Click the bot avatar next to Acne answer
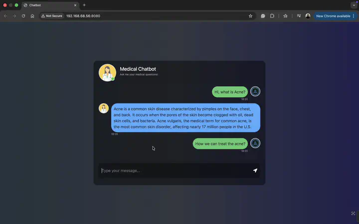This screenshot has height=224, width=359. tap(104, 108)
